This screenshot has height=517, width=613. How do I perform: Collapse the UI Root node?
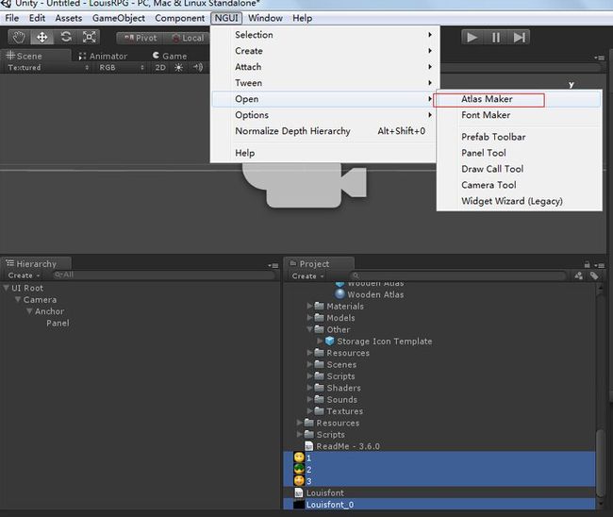pyautogui.click(x=6, y=288)
